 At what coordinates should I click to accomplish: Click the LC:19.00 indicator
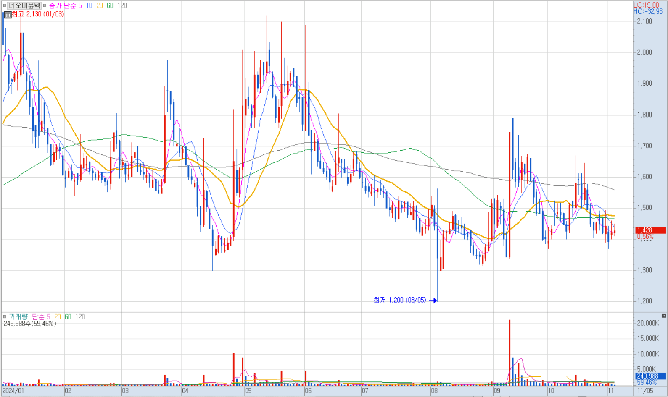point(647,5)
